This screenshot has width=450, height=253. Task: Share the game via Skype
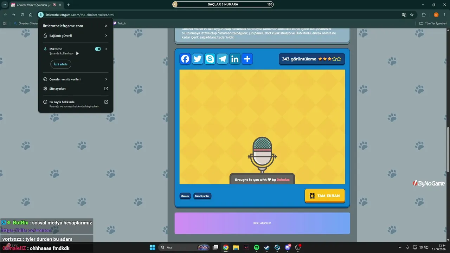(x=210, y=59)
